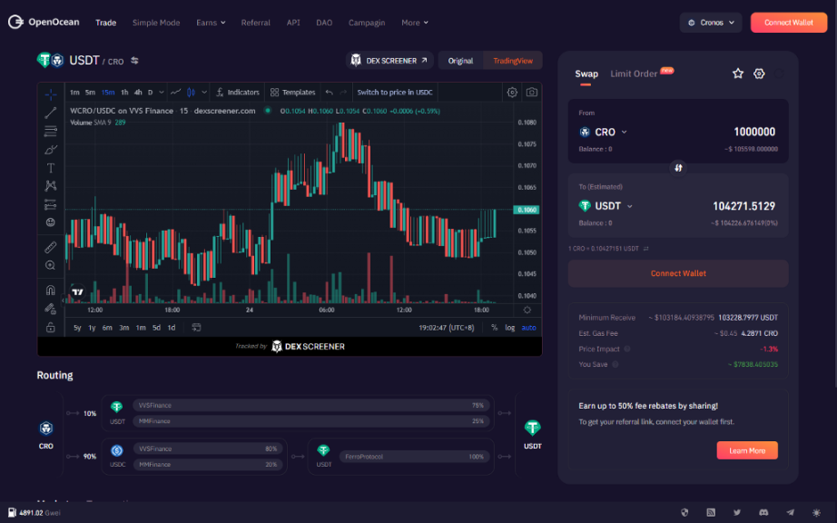Select the trend line drawing tool
This screenshot has height=523, width=837.
point(51,113)
